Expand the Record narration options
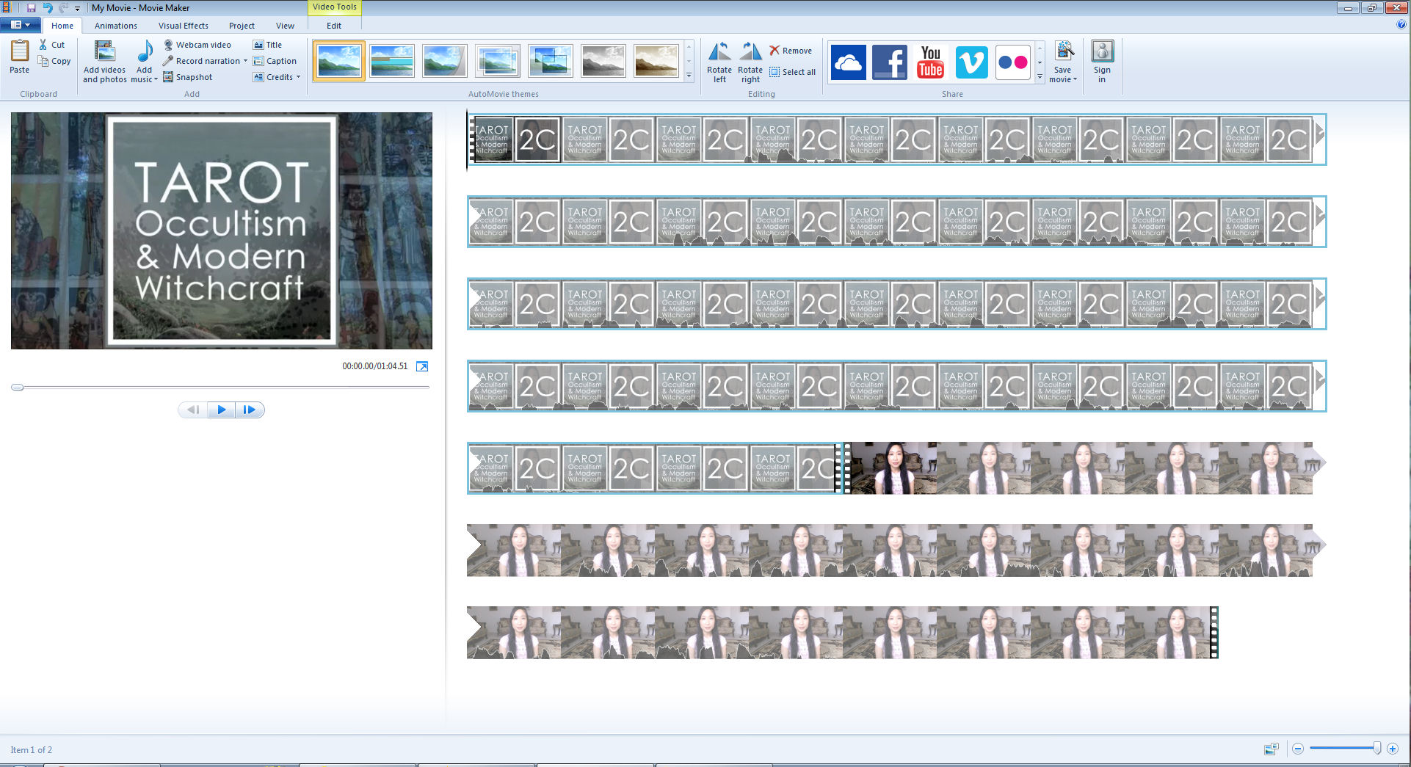 pos(245,61)
